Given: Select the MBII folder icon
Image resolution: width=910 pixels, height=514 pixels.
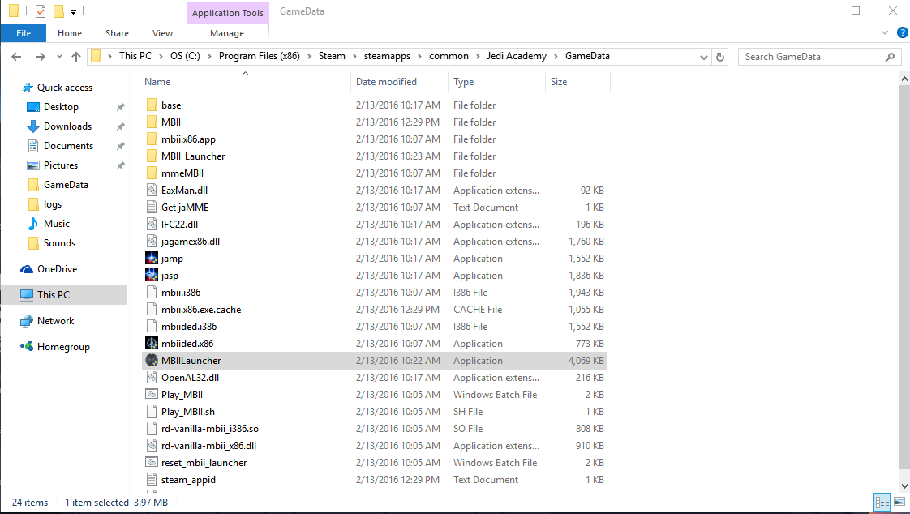Looking at the screenshot, I should click(152, 122).
